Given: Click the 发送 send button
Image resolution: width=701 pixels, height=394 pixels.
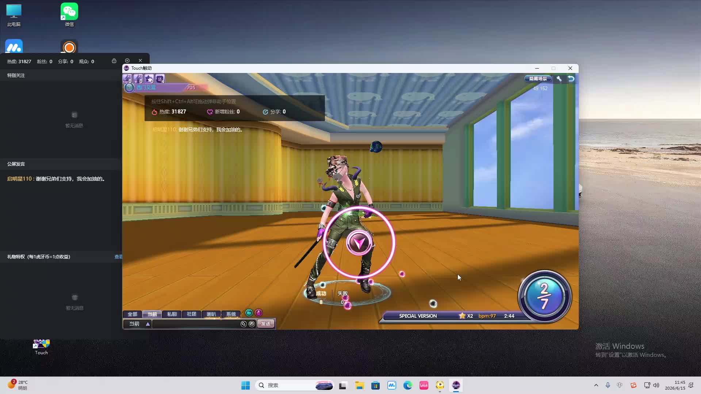Looking at the screenshot, I should tap(266, 324).
